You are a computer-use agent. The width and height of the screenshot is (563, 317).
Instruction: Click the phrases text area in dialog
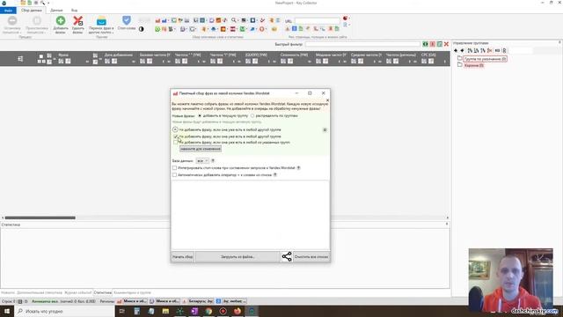tap(250, 215)
